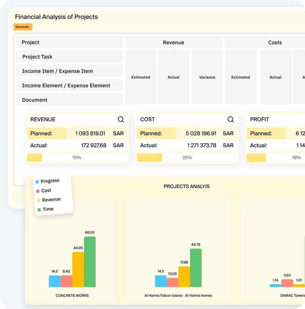Click the orange Generate button

coord(23,27)
